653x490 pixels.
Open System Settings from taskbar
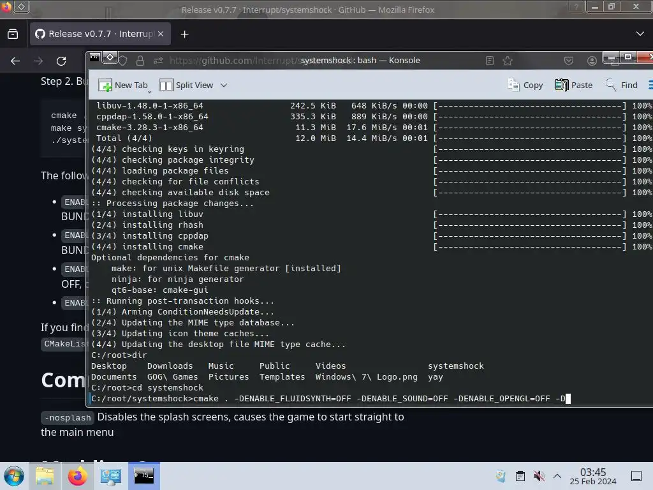[x=110, y=476]
